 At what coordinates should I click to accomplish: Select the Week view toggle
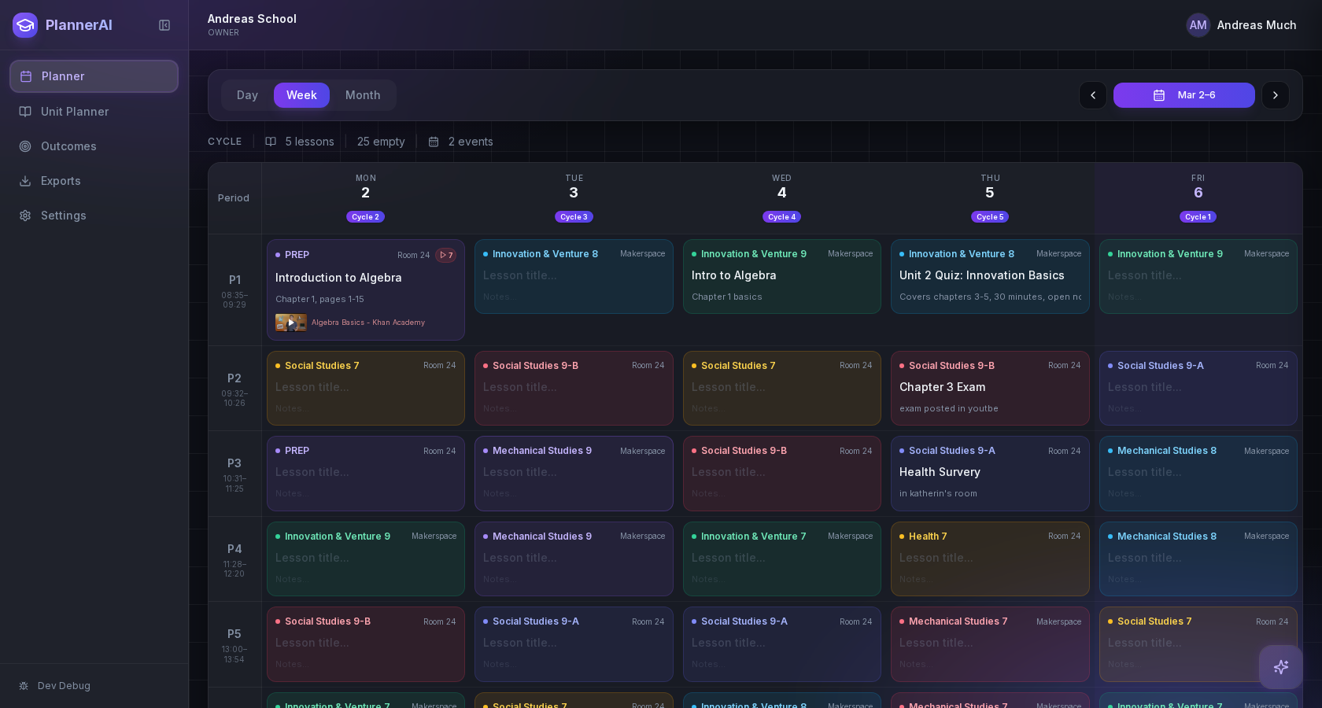(301, 95)
